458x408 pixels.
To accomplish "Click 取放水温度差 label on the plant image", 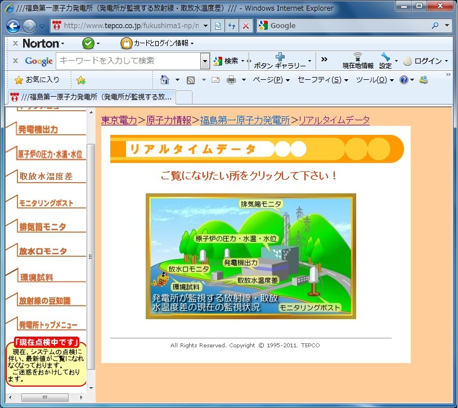I will click(257, 280).
